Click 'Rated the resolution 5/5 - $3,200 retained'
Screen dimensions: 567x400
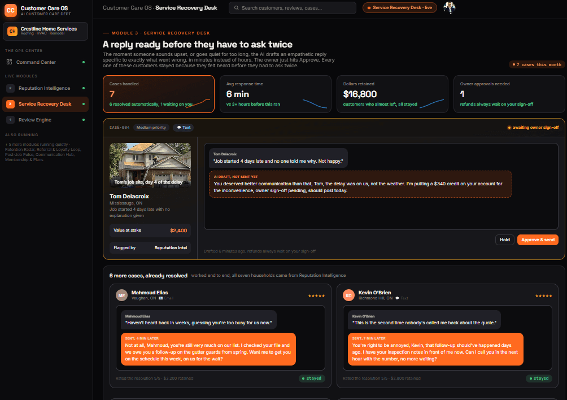click(154, 379)
